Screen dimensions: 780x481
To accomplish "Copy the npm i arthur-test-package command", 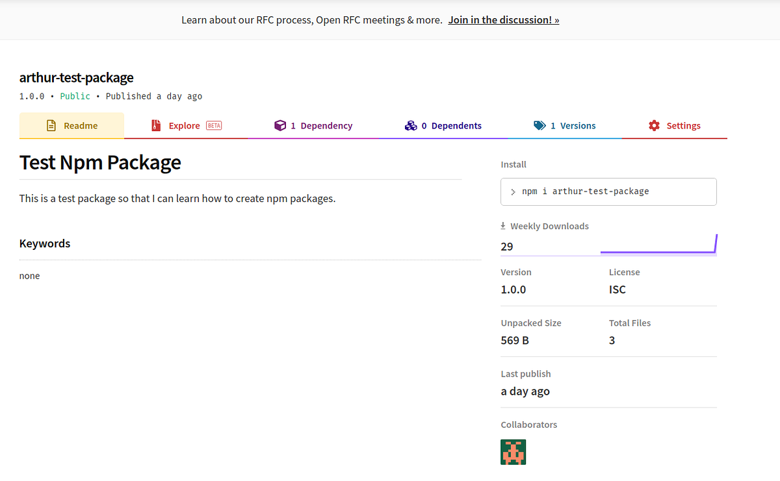I will coord(608,191).
